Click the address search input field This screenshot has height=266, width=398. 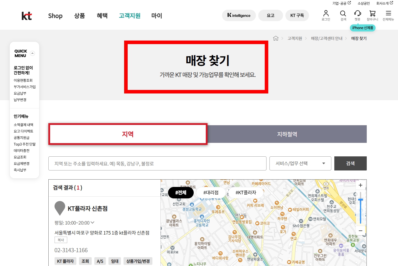tap(157, 163)
